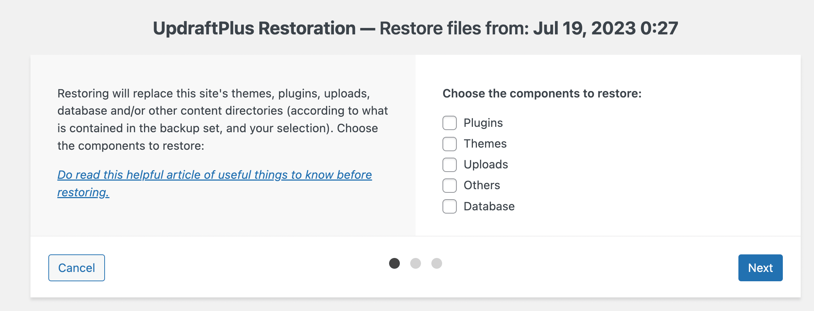Screen dimensions: 814x311
Task: Check the Themes component
Action: pos(449,144)
